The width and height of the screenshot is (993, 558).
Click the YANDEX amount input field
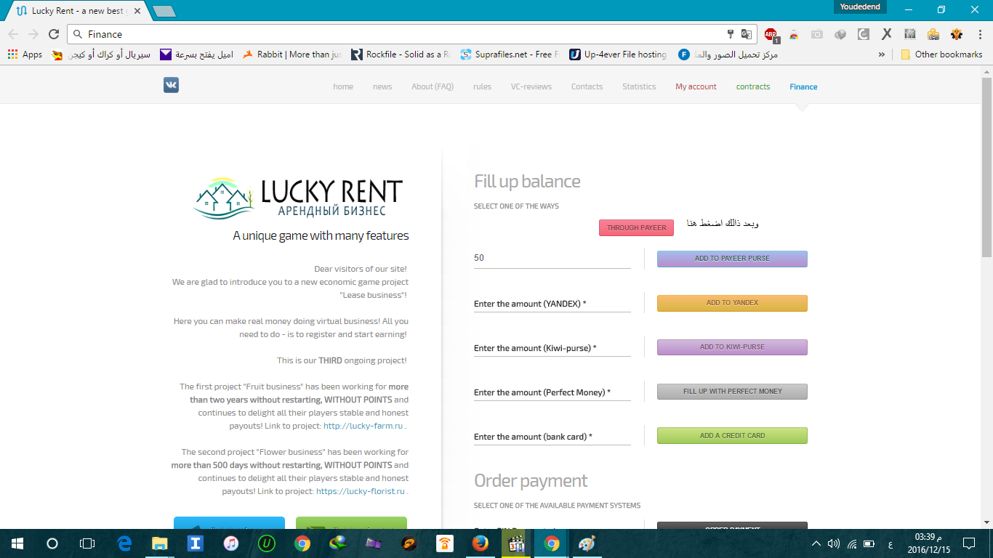pos(552,304)
